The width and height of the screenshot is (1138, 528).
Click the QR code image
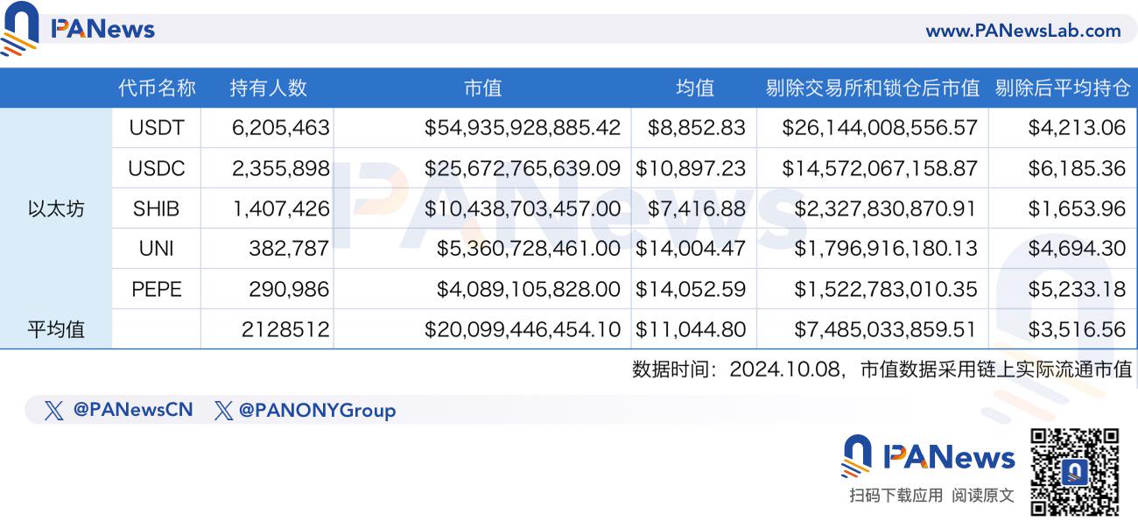click(1074, 471)
